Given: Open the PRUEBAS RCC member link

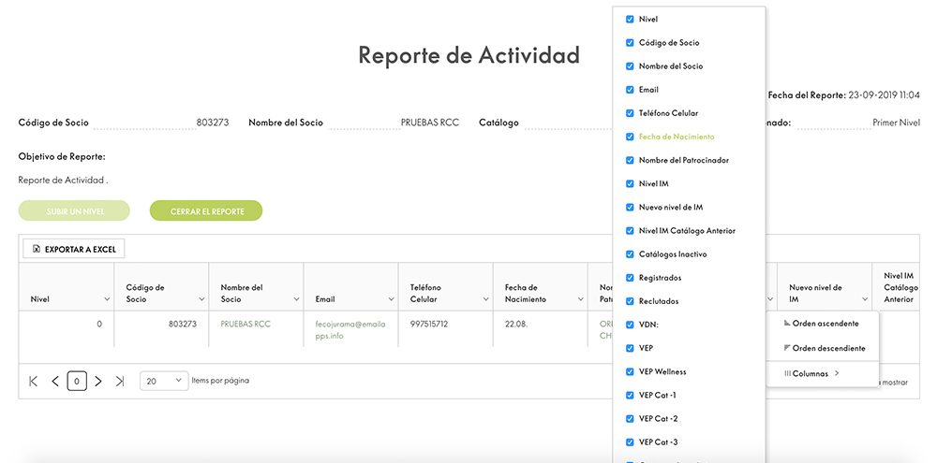Looking at the screenshot, I should (242, 324).
